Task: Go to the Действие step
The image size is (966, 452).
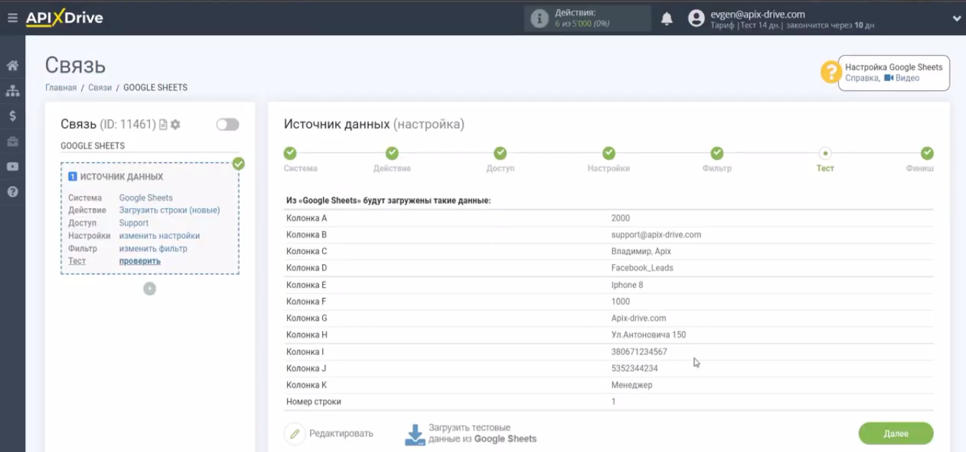Action: coord(392,153)
